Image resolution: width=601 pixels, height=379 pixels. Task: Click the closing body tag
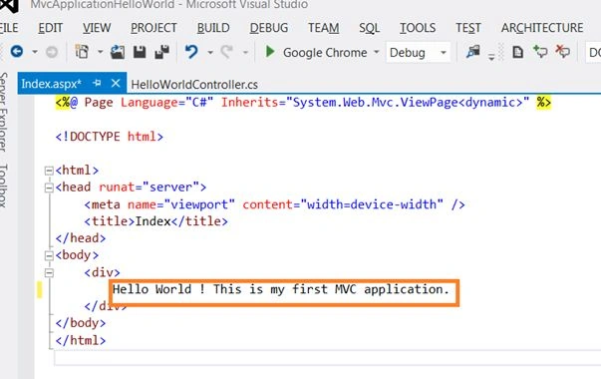pos(81,323)
